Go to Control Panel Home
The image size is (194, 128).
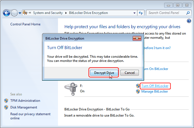(25, 24)
